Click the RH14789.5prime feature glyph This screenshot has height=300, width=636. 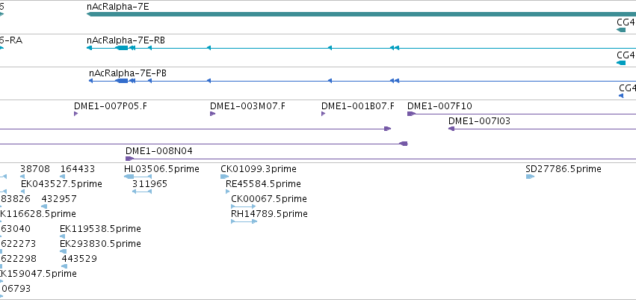click(x=244, y=221)
